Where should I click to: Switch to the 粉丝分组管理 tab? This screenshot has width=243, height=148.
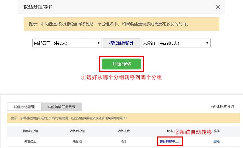[x=24, y=107]
